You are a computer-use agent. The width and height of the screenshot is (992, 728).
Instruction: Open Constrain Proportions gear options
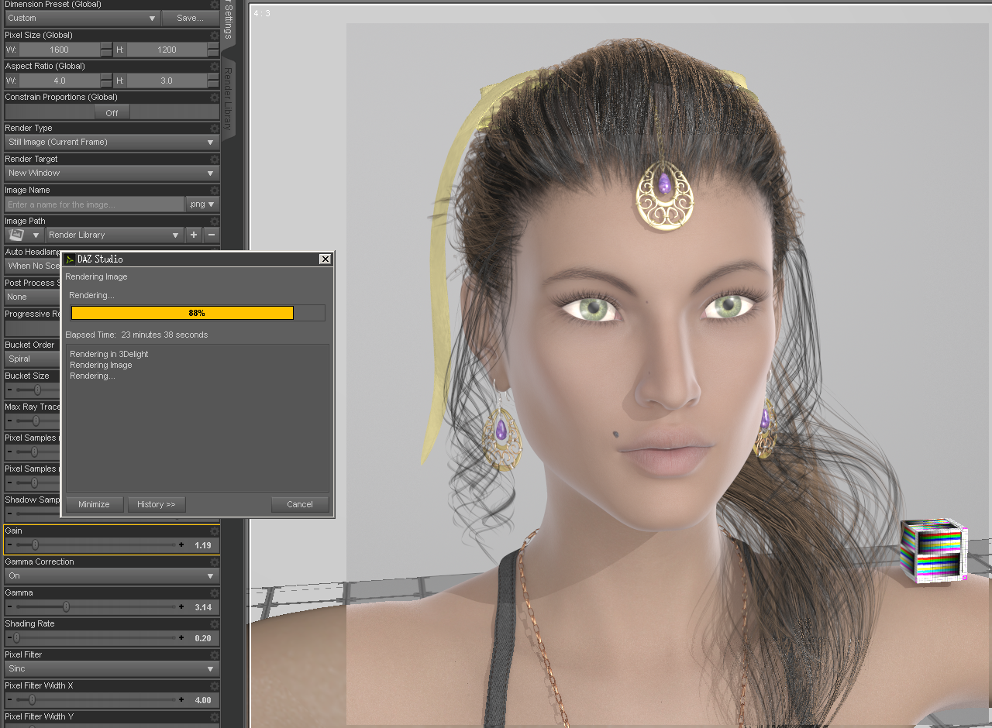[215, 98]
